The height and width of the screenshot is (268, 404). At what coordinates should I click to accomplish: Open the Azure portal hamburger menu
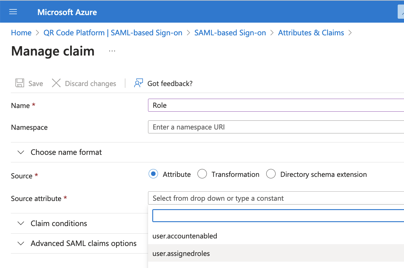tap(13, 12)
